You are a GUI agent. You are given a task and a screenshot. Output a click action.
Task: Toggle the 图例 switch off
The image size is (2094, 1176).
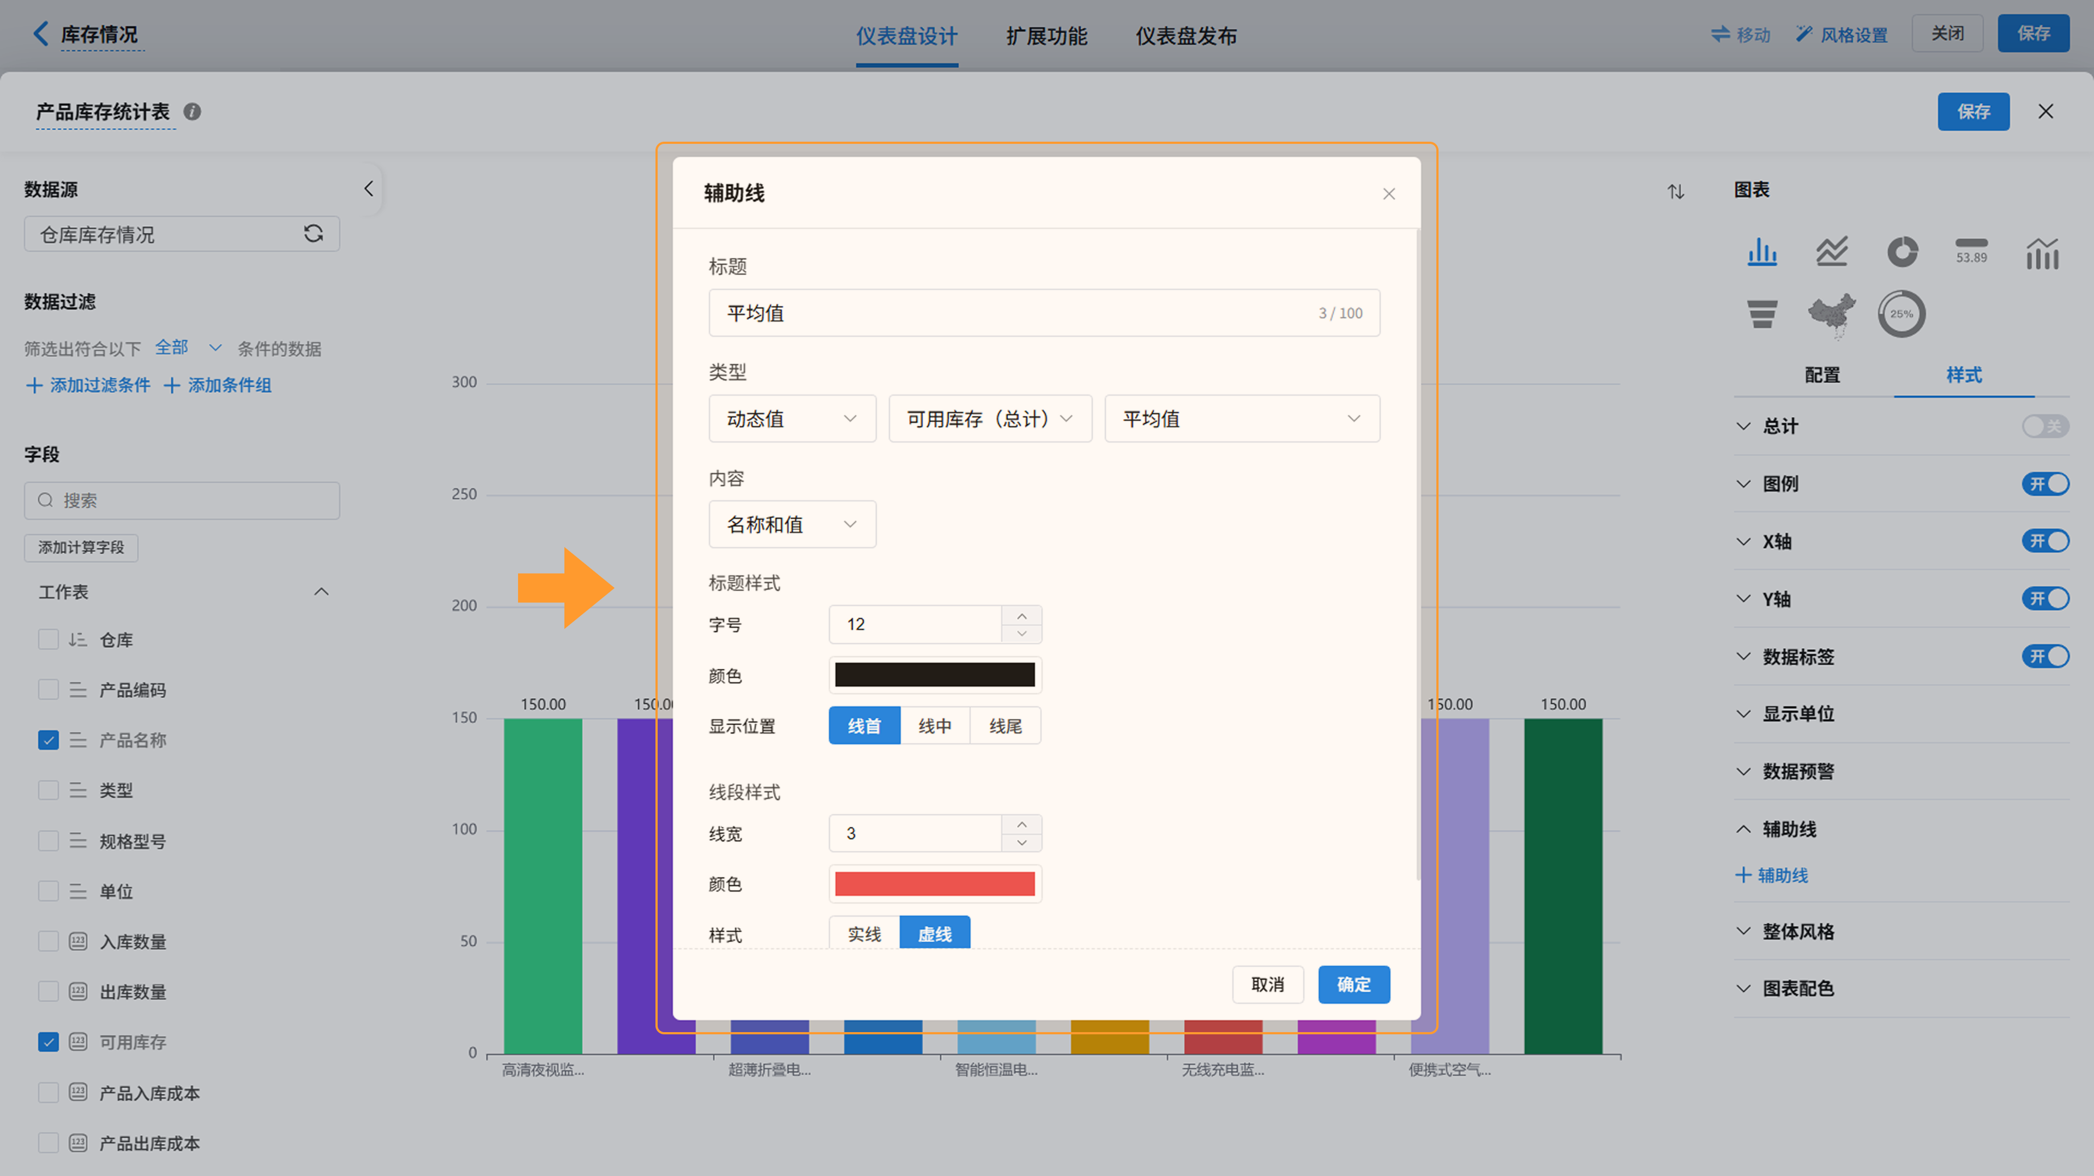[x=2044, y=484]
